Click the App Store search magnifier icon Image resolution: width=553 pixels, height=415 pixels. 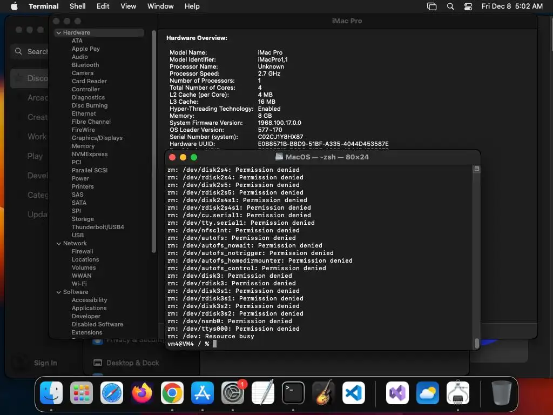18,51
